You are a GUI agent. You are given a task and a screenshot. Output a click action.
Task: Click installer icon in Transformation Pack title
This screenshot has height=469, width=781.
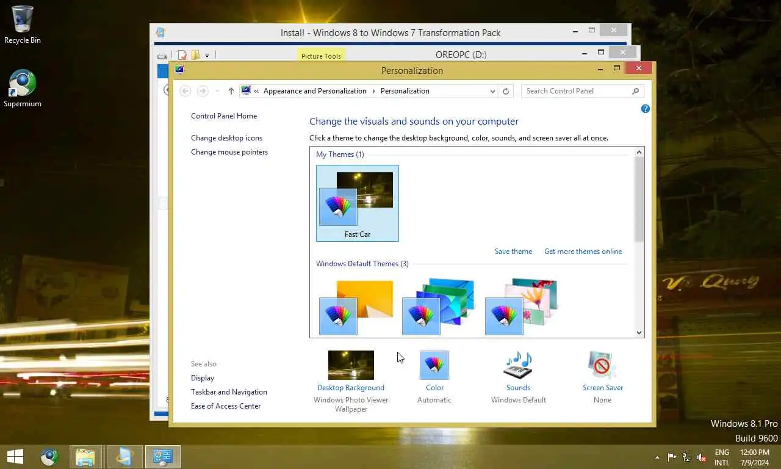(160, 33)
